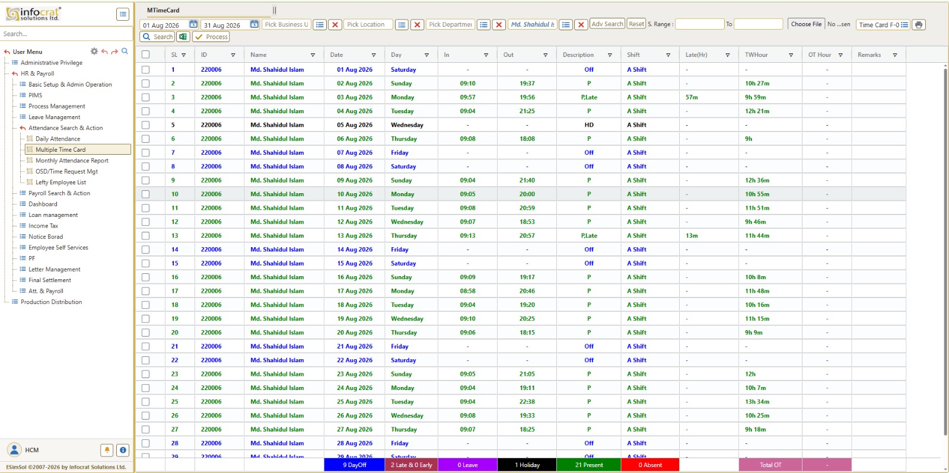Click the Process button
This screenshot has height=473, width=949.
point(211,37)
